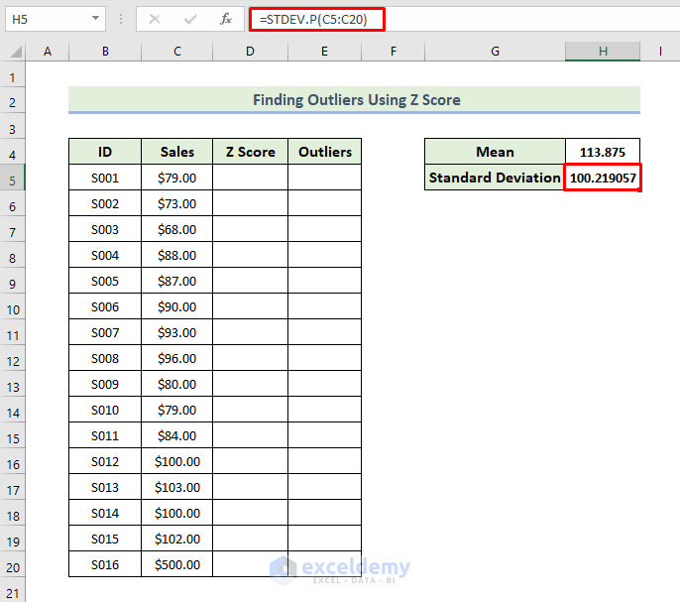Click the Select All corner triangle

pos(16,53)
